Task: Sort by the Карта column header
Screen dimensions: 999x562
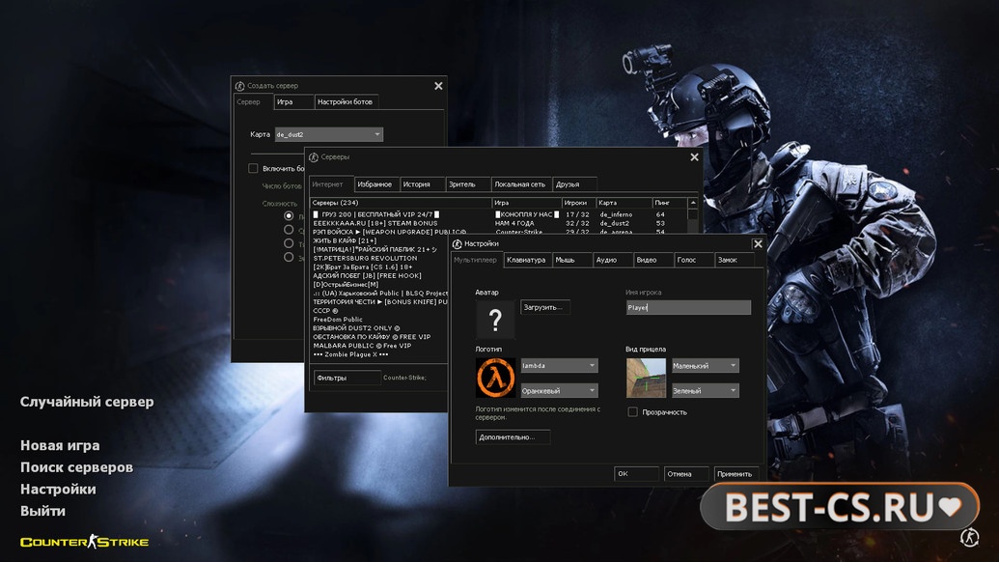Action: point(624,203)
